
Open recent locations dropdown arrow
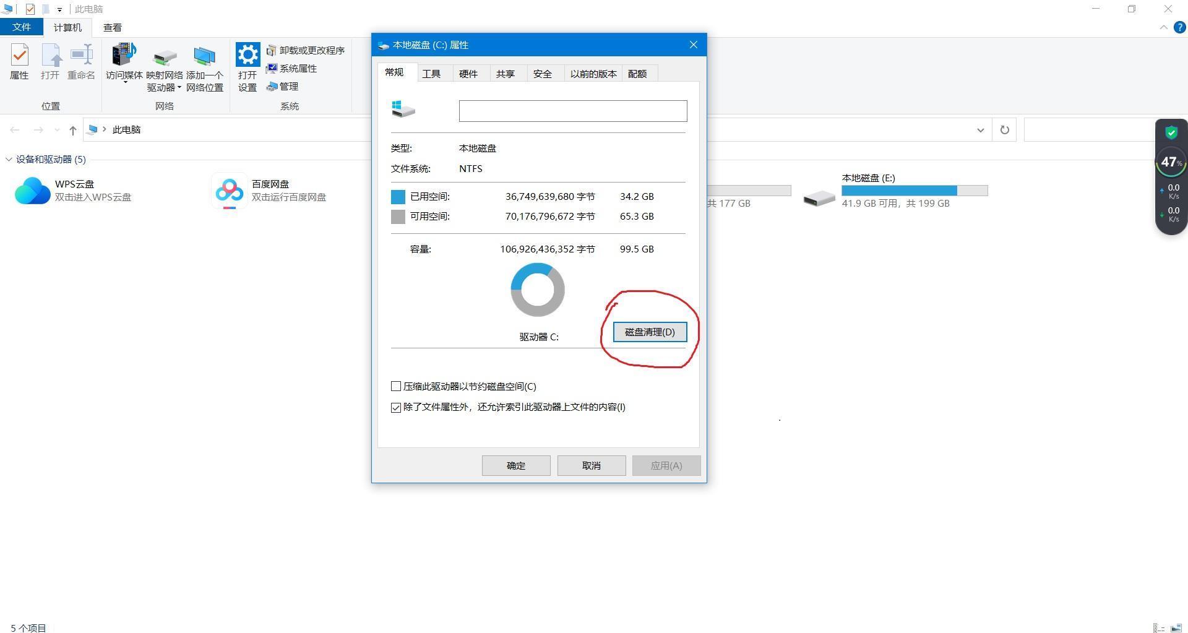(x=57, y=130)
